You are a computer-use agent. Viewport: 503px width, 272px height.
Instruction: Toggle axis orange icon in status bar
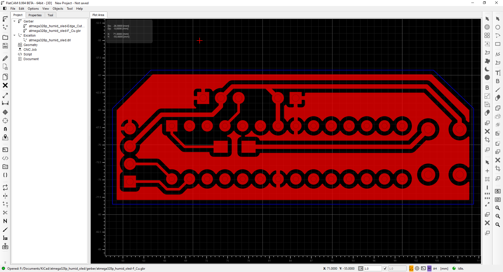tap(411, 268)
